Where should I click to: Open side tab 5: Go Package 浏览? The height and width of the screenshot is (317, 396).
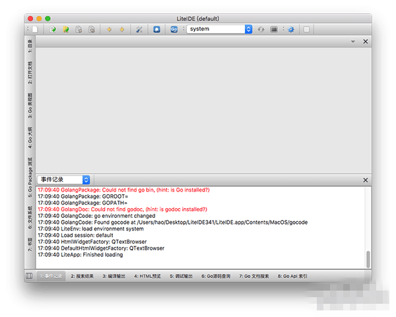pyautogui.click(x=30, y=177)
